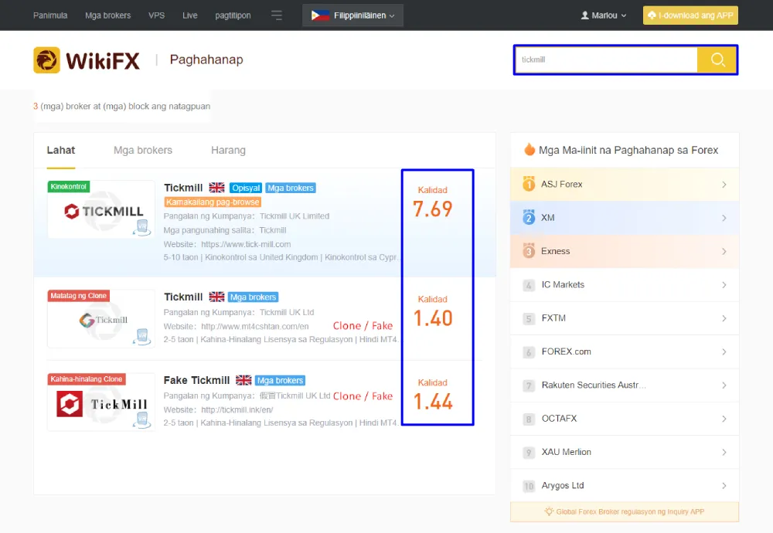Select the Lahat results tab
The image size is (773, 533).
[60, 150]
